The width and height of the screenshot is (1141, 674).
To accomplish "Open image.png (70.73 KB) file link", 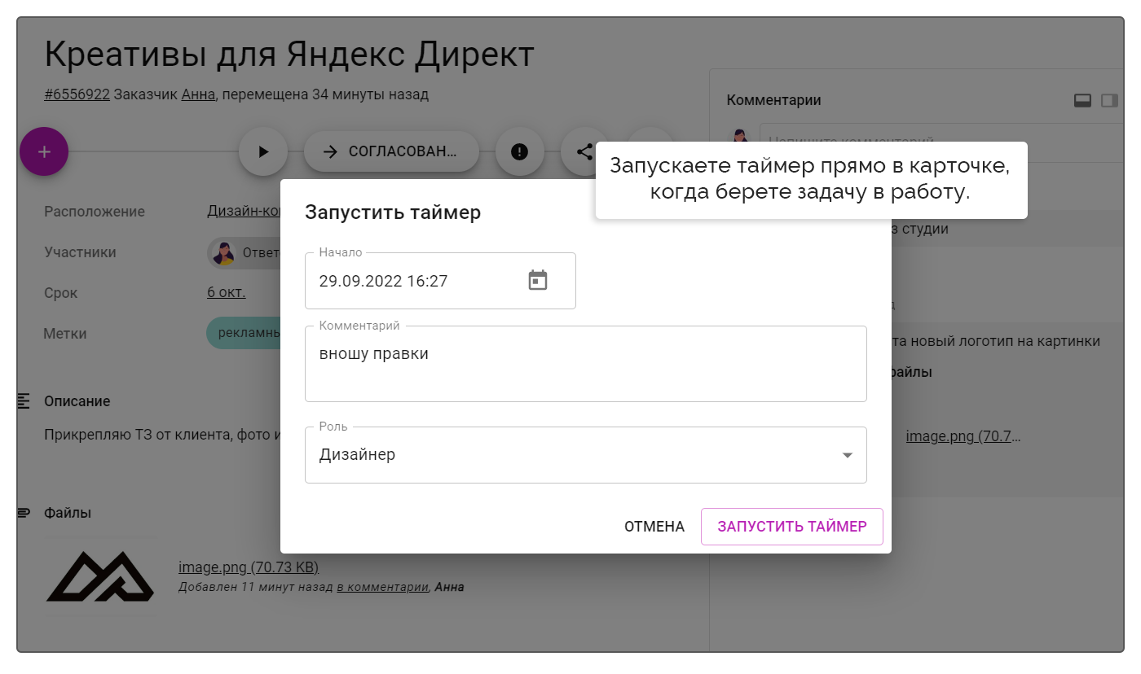I will (249, 567).
